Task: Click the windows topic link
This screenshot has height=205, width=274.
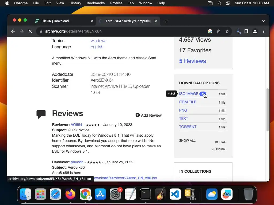Action: [x=98, y=41]
